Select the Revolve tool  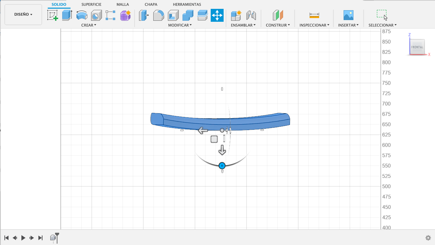(82, 15)
